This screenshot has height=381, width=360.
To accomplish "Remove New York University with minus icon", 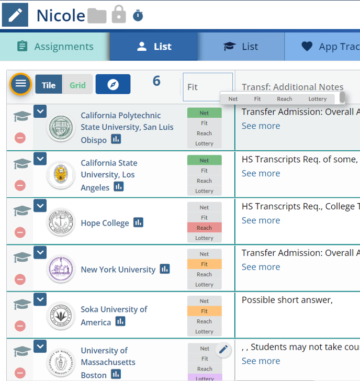I will 20,279.
